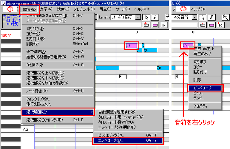Click the white insert-note icon in the context-menu window
The image size is (230, 149).
tap(202, 25)
